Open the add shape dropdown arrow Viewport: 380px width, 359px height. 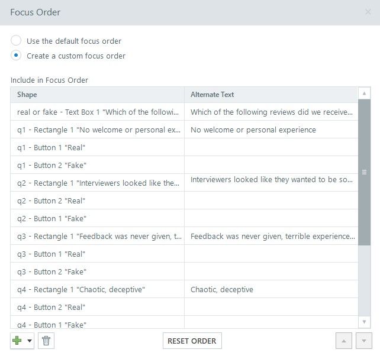[x=30, y=341]
